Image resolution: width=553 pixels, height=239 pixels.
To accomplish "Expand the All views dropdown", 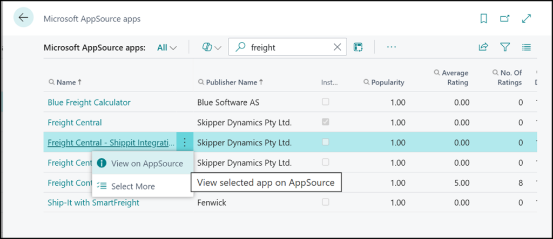I will click(x=167, y=47).
